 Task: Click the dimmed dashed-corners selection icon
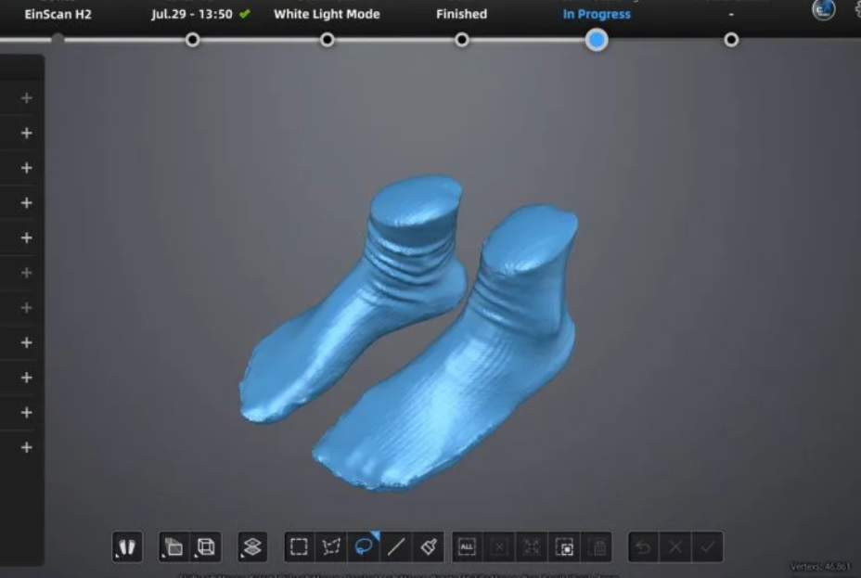pos(532,546)
